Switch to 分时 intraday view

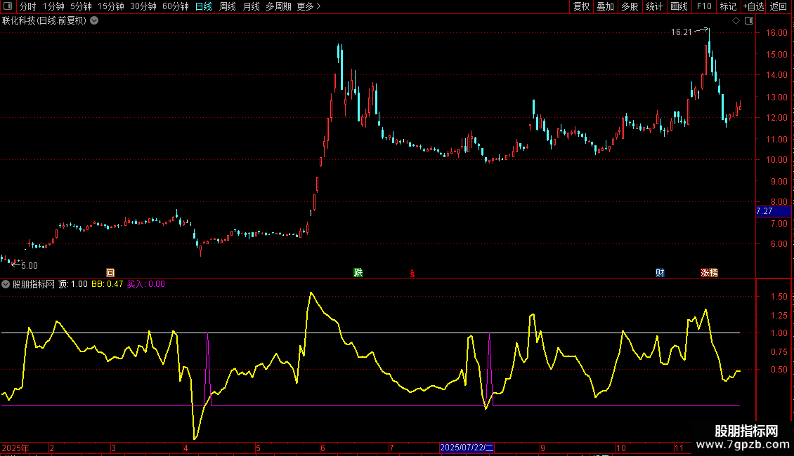coord(28,6)
